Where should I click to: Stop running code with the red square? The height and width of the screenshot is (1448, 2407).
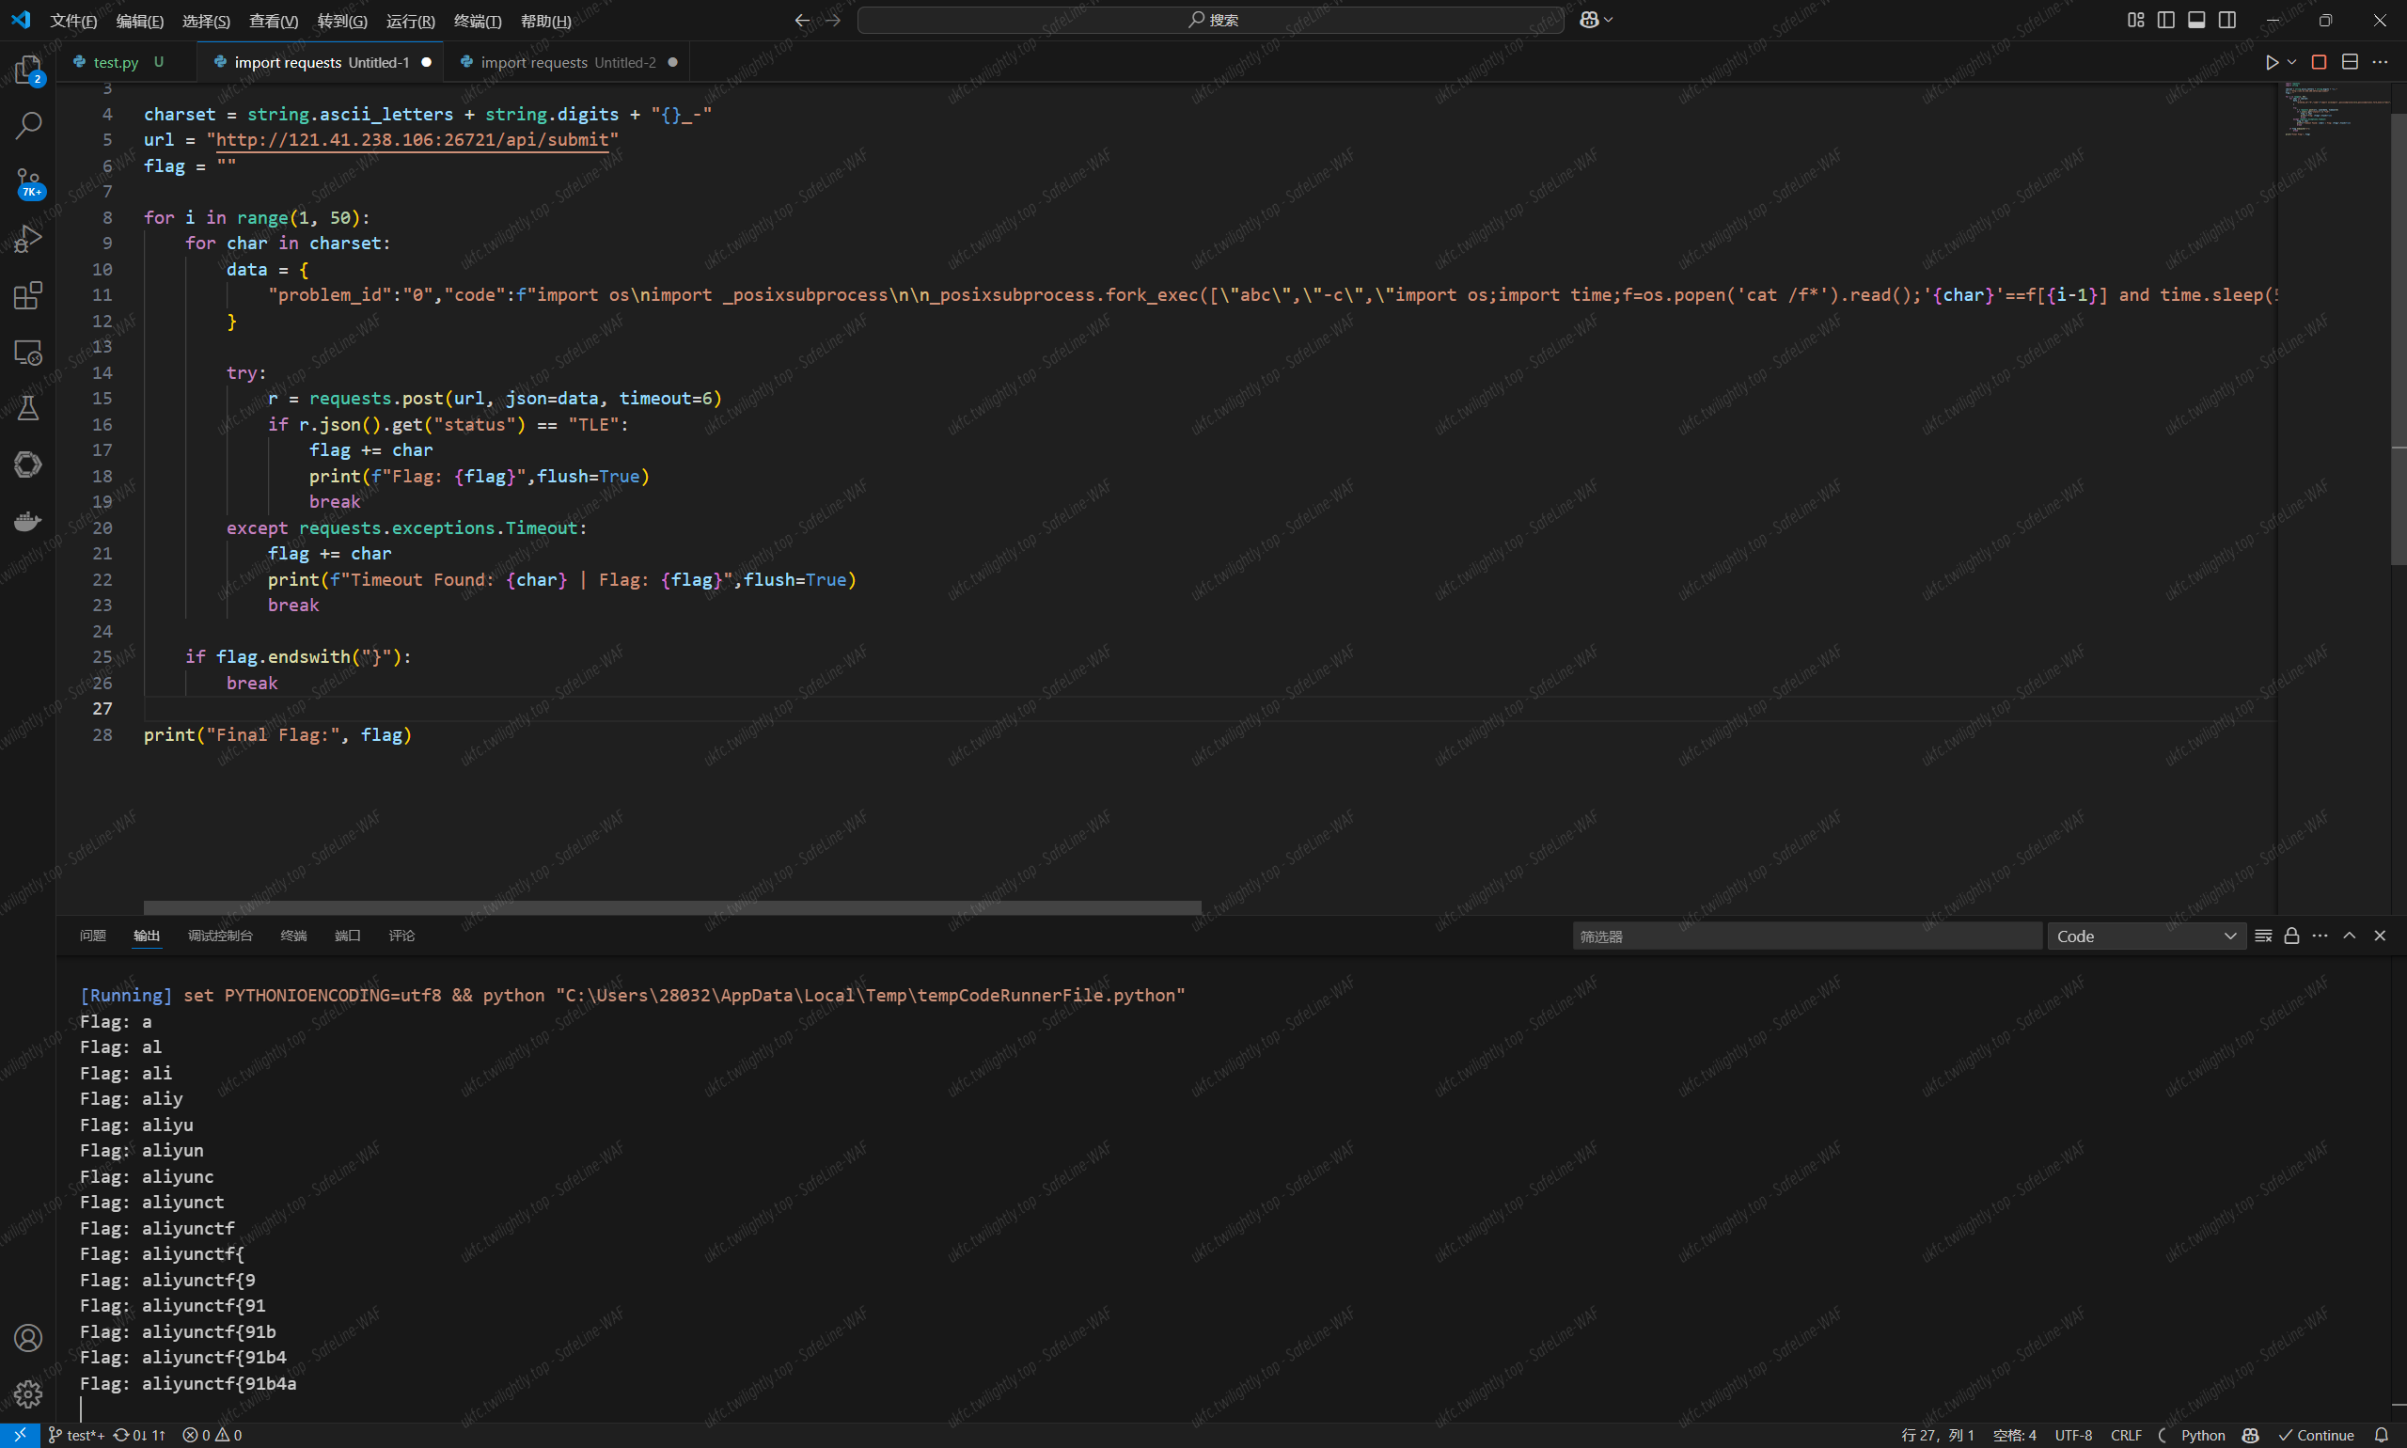pyautogui.click(x=2320, y=62)
